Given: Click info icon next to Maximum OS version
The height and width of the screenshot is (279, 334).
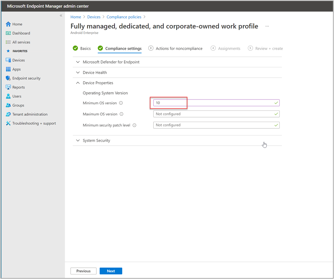Looking at the screenshot, I should tap(121, 114).
